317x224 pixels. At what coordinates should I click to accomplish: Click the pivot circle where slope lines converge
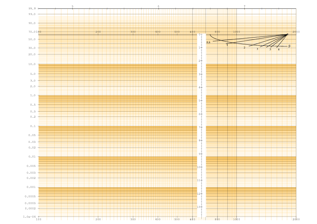(x=287, y=35)
